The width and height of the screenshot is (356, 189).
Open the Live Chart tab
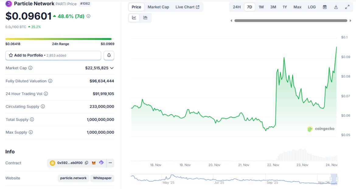[186, 7]
